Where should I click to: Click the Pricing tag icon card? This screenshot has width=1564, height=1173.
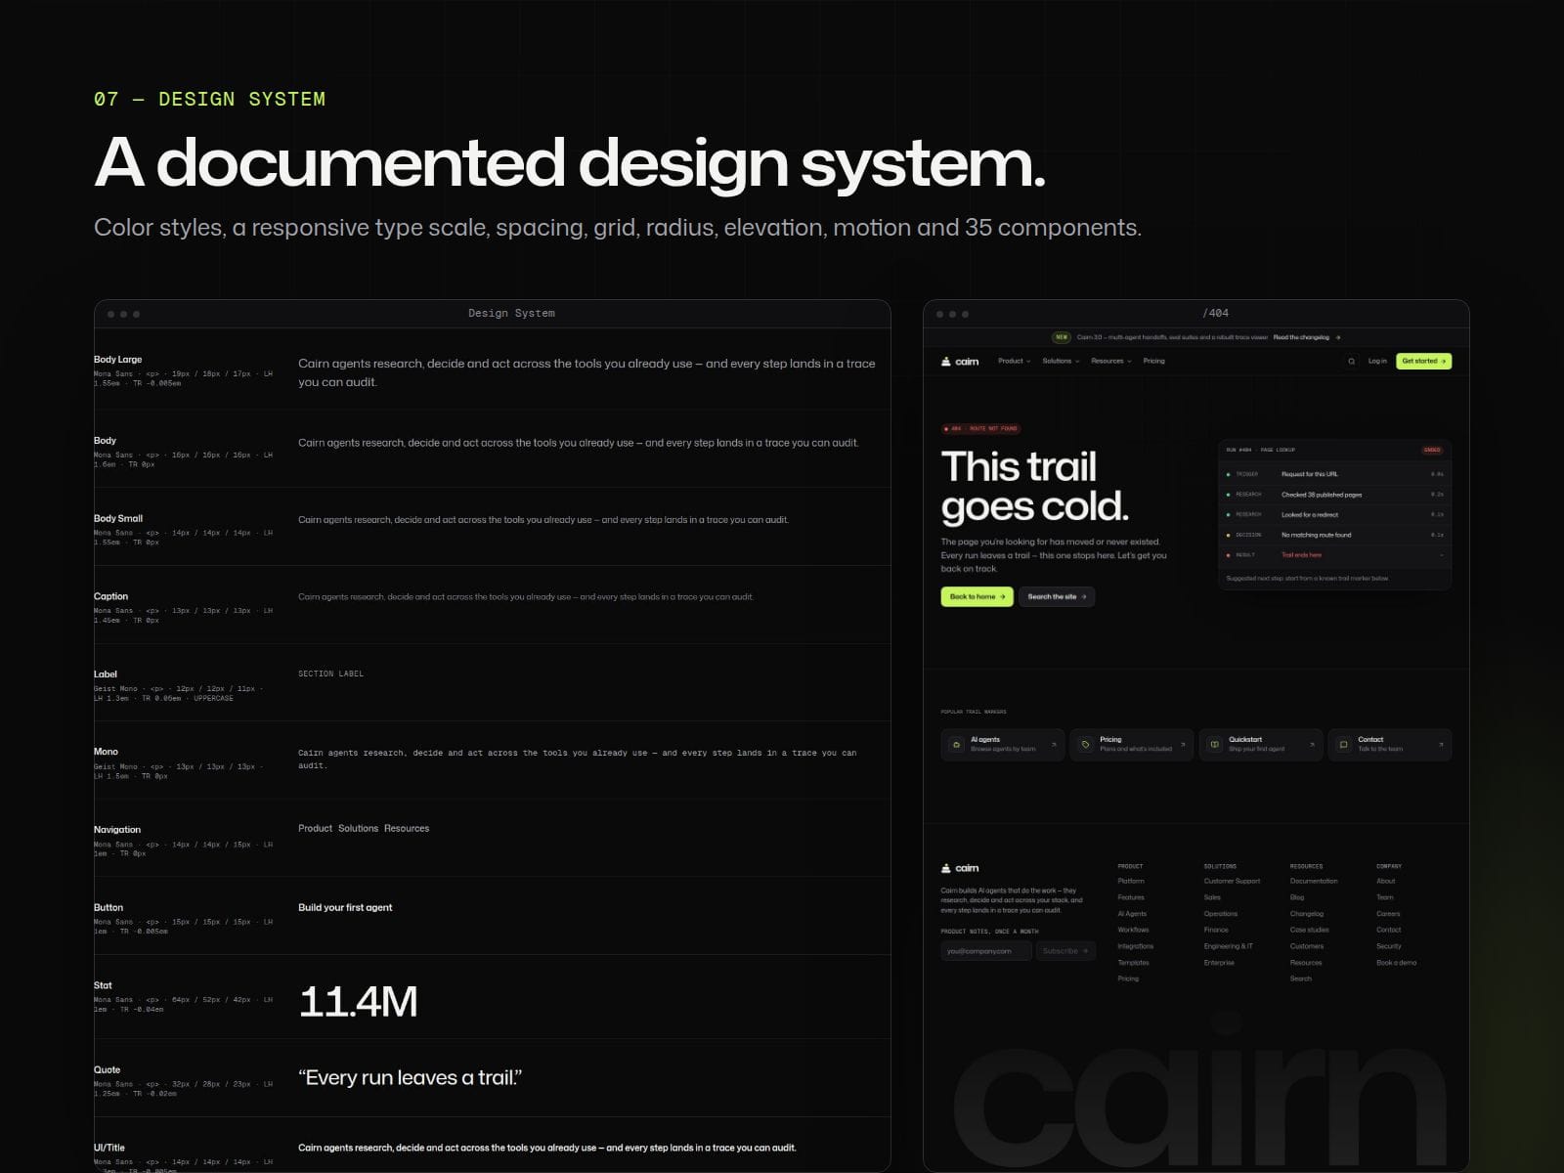click(1132, 745)
